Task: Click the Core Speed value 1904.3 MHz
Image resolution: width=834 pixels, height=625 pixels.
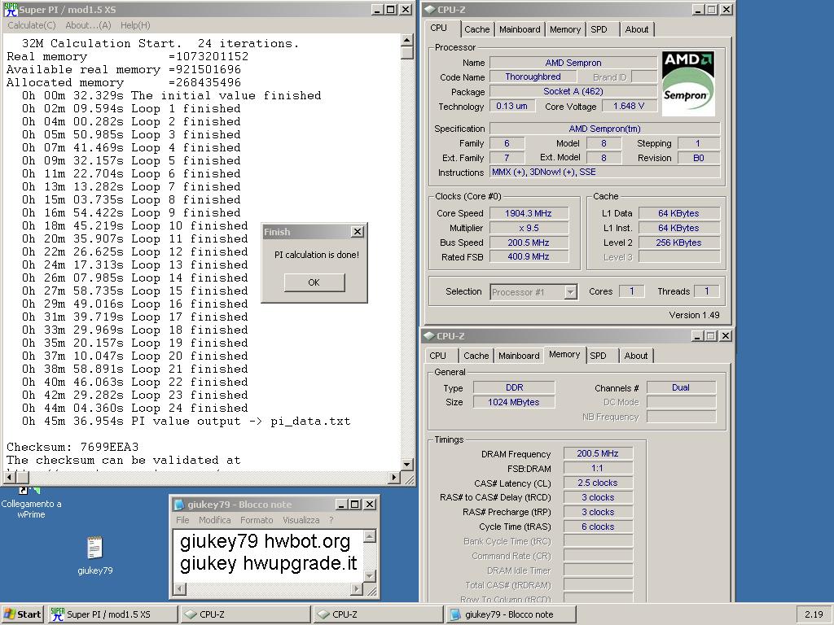Action: click(528, 213)
